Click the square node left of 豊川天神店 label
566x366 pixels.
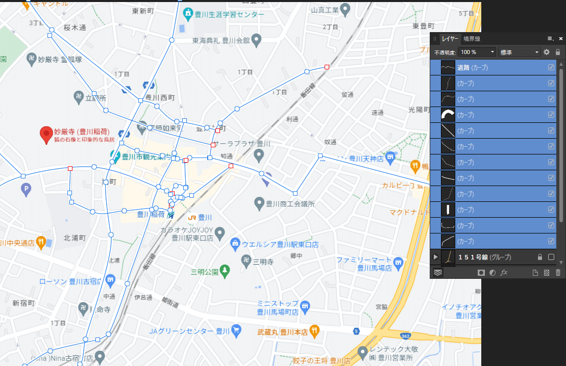coord(320,156)
